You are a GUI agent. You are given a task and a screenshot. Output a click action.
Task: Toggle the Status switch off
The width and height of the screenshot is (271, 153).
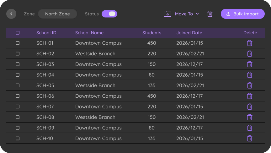(109, 14)
